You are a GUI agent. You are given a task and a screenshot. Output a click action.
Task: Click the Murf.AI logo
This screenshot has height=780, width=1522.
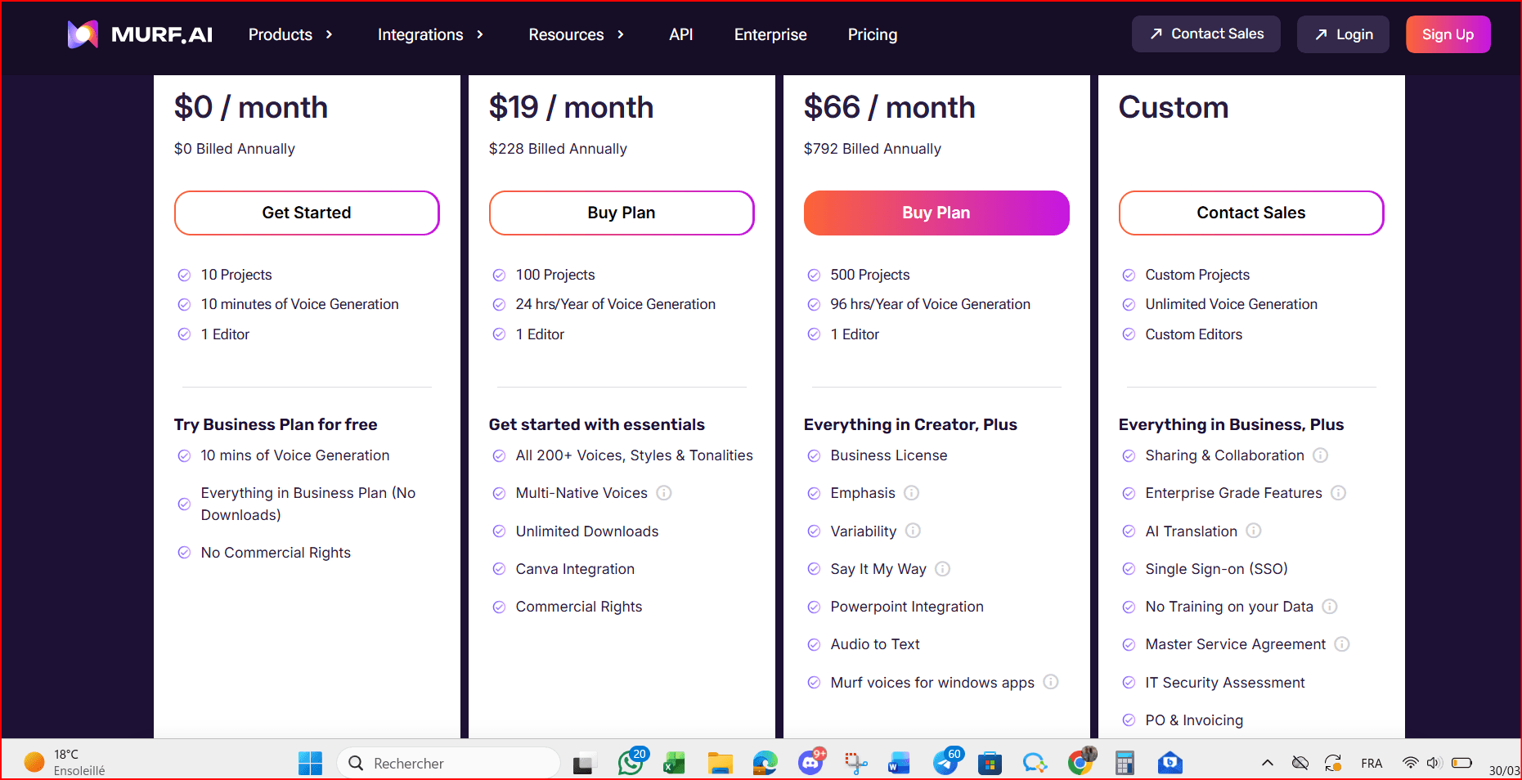click(140, 34)
